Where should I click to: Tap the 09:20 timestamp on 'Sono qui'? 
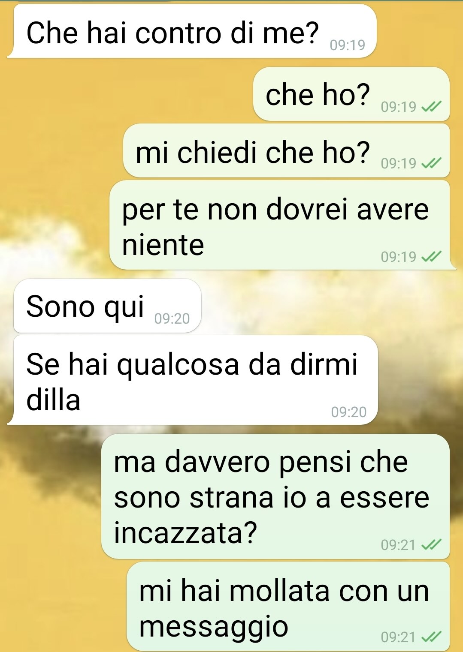point(172,318)
